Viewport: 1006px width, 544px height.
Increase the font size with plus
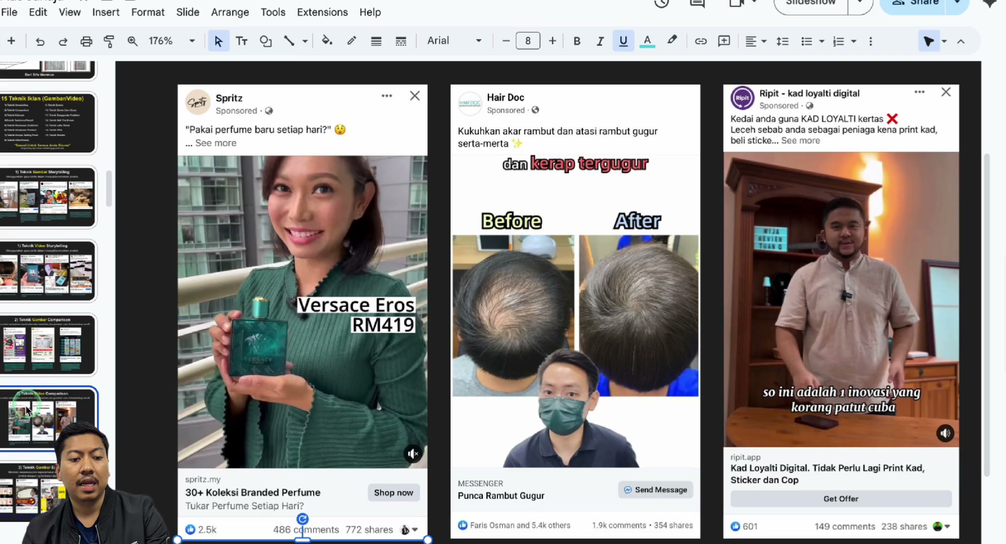(x=552, y=41)
